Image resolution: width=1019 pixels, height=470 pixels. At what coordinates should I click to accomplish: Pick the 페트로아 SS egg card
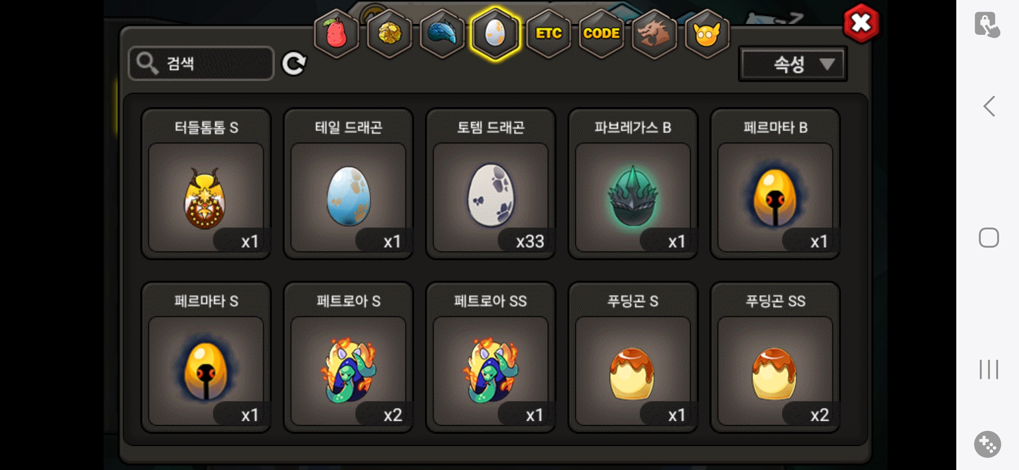pyautogui.click(x=491, y=357)
